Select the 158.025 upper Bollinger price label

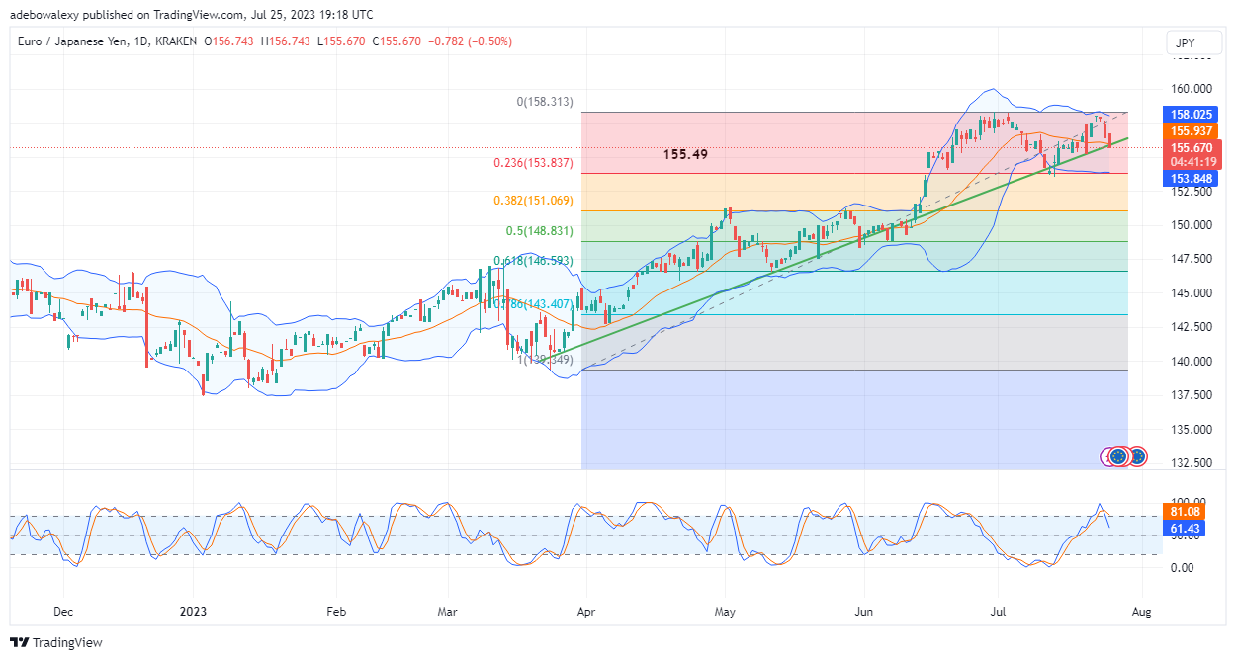(1192, 114)
